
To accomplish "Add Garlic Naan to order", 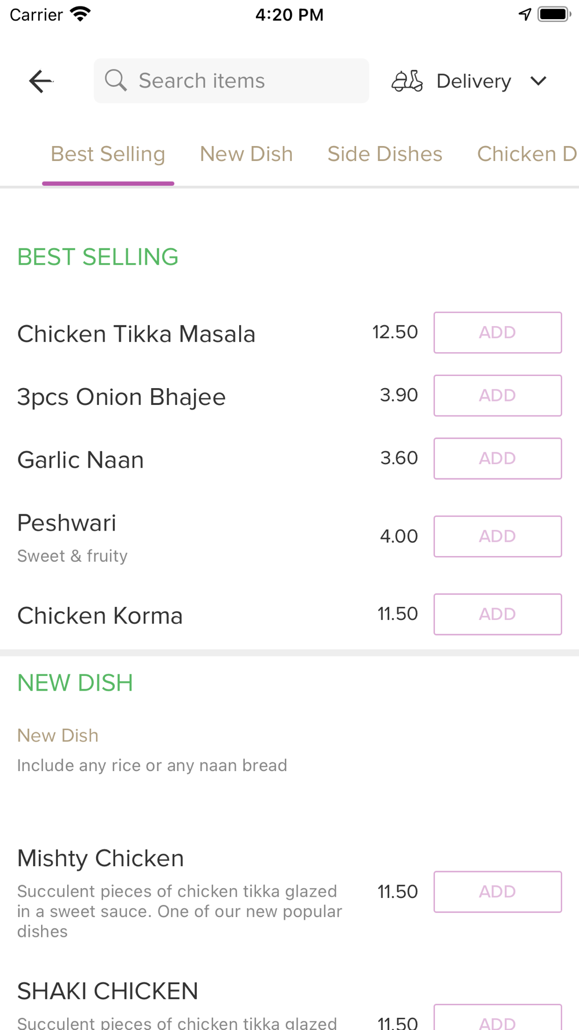I will [x=498, y=458].
